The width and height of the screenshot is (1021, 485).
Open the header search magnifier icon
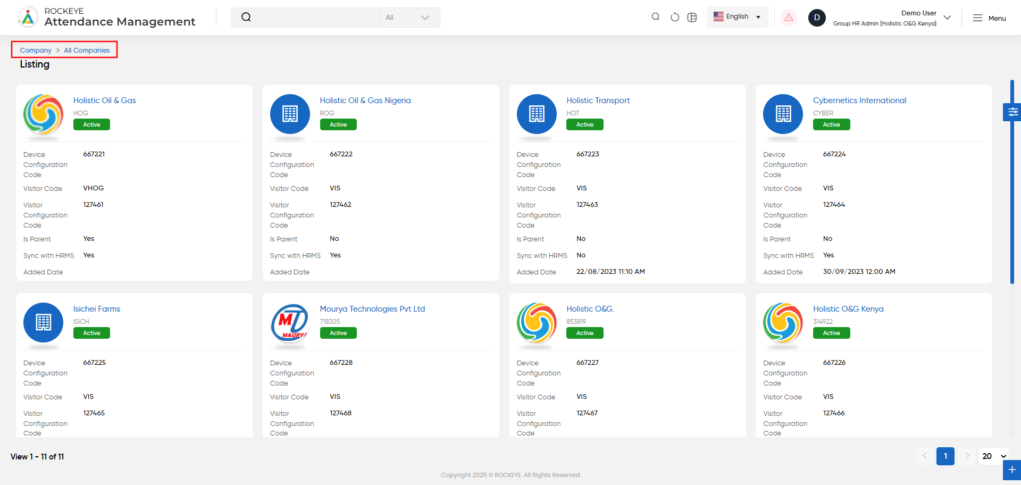pyautogui.click(x=656, y=17)
